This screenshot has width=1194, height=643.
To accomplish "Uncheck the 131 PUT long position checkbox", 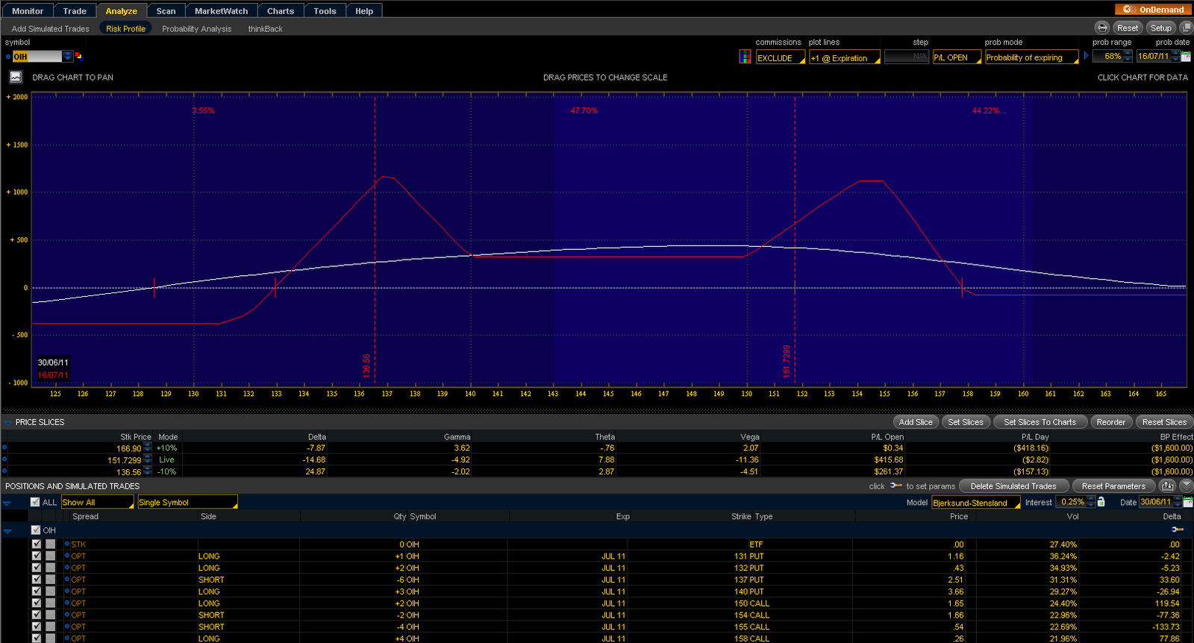I will [x=36, y=556].
